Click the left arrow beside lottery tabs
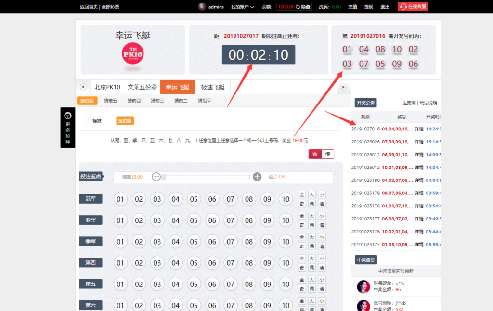Image resolution: width=493 pixels, height=311 pixels. [x=83, y=87]
